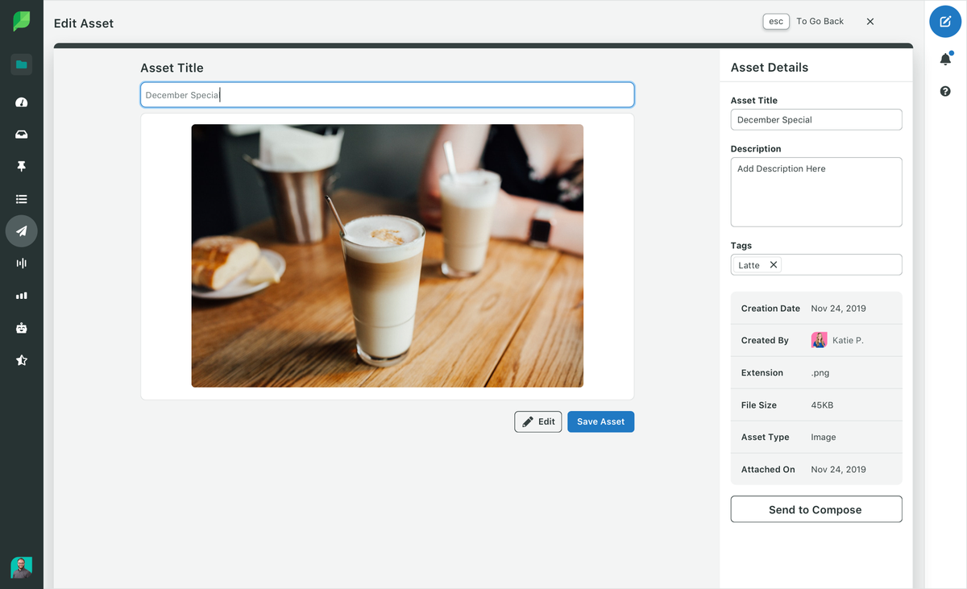Click the Send to Compose button
Screen dimensions: 967x589
[x=816, y=509]
